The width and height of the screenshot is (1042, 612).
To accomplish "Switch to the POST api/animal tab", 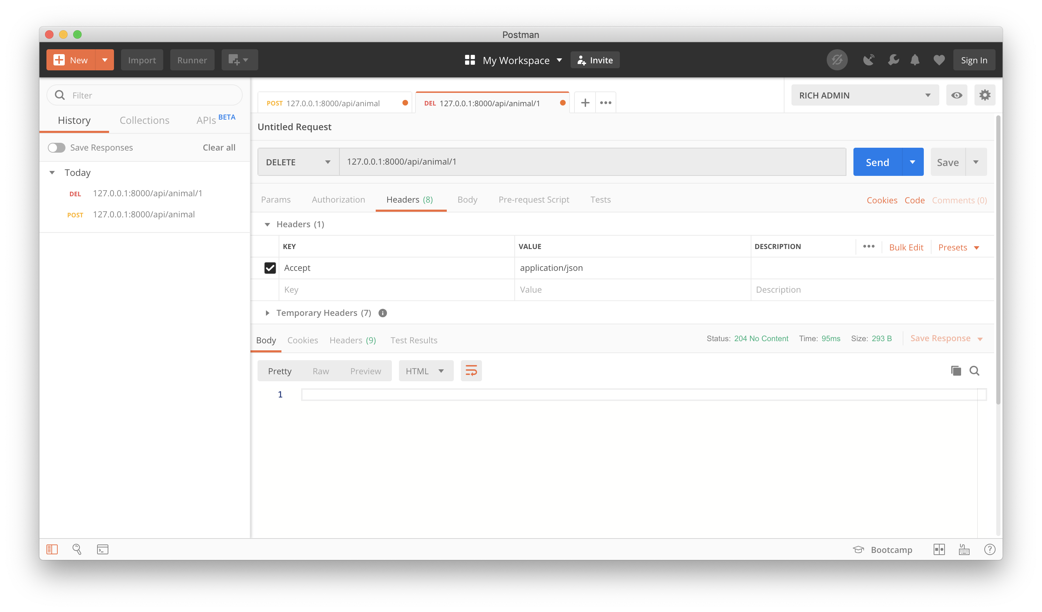I will pyautogui.click(x=335, y=103).
